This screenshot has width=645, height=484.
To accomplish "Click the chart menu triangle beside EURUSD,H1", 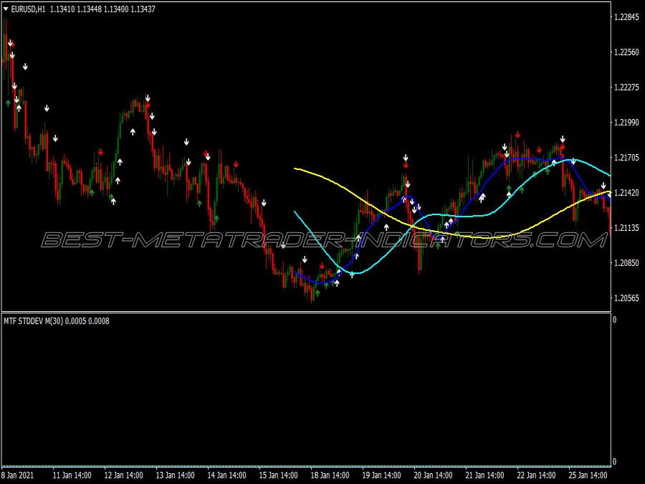I will click(6, 9).
